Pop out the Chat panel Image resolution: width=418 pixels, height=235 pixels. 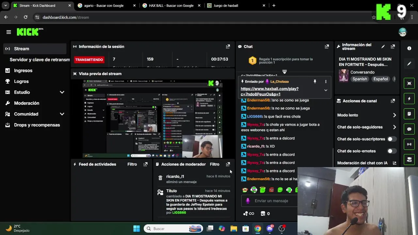[x=327, y=47]
